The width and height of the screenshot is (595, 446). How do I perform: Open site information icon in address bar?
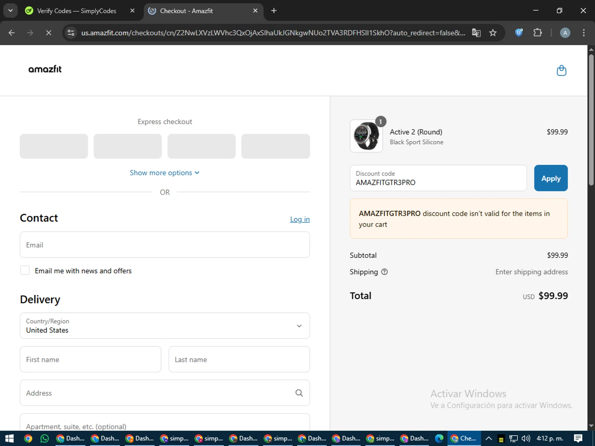[x=71, y=33]
